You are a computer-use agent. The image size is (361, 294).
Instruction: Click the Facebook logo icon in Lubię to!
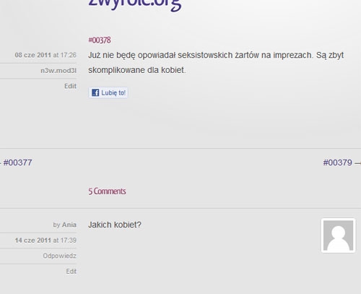pyautogui.click(x=95, y=92)
